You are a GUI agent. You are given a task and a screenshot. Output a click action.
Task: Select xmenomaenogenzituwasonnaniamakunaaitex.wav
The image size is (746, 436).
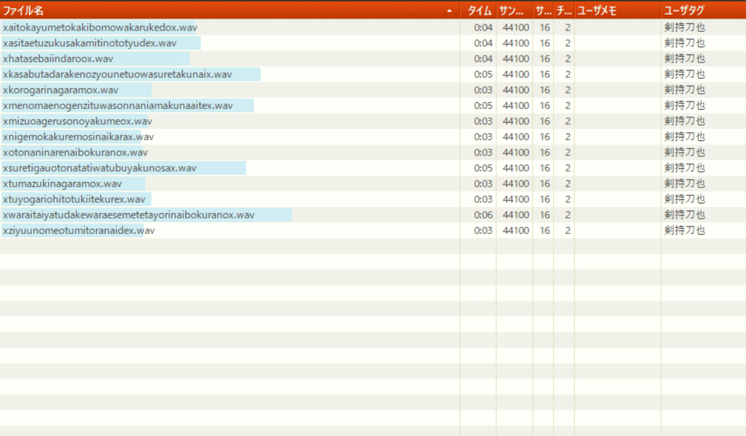(x=118, y=106)
